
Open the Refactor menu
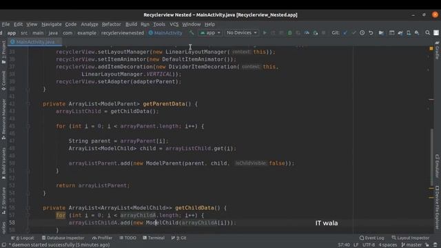tap(112, 24)
